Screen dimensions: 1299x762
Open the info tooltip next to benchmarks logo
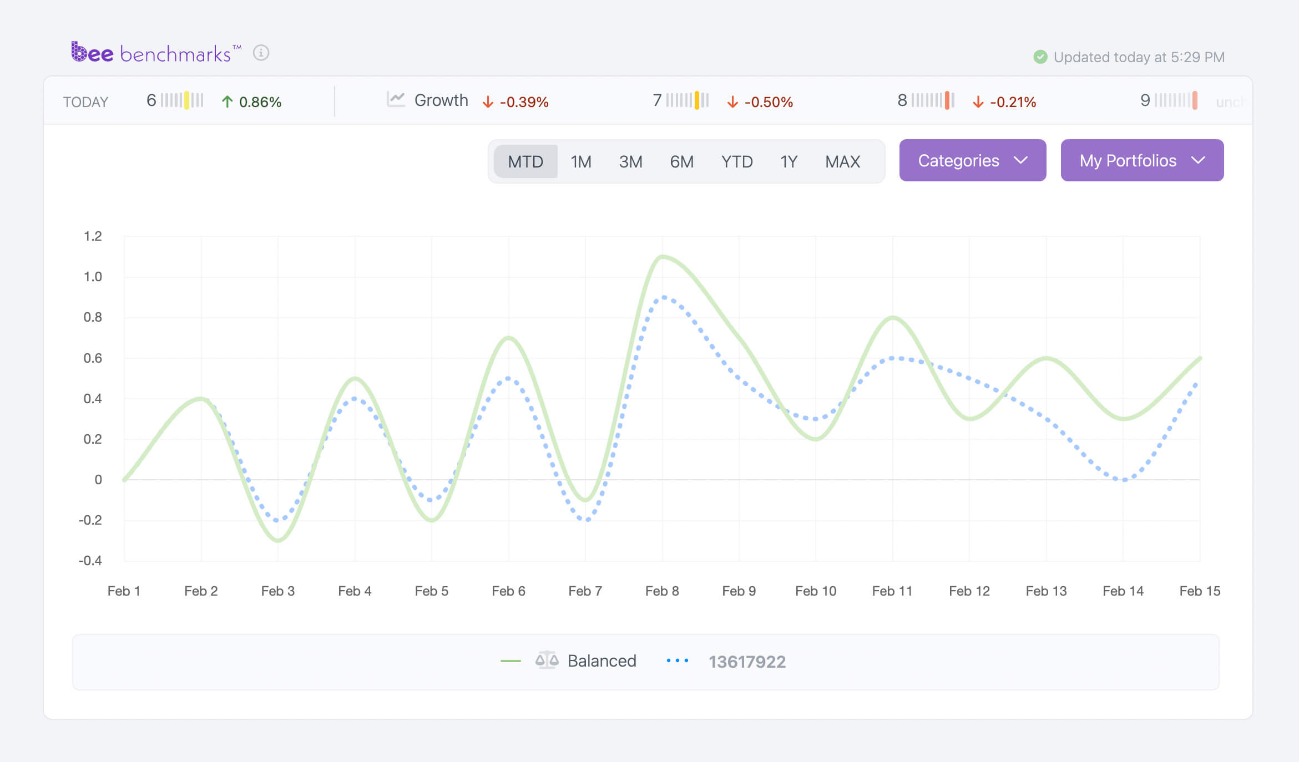(261, 54)
